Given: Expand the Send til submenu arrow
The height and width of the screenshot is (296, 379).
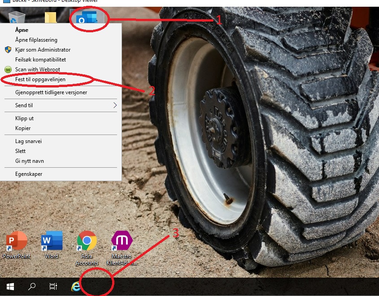Looking at the screenshot, I should coord(115,105).
